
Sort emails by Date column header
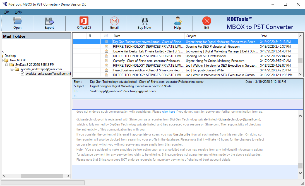278,36
